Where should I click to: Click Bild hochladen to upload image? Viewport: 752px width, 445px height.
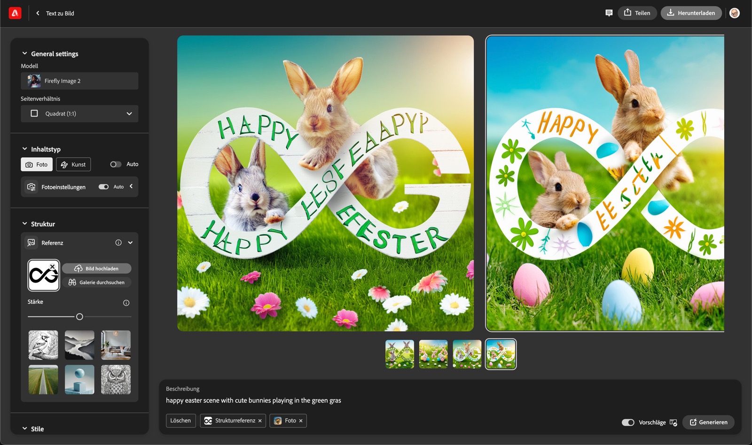tap(97, 269)
